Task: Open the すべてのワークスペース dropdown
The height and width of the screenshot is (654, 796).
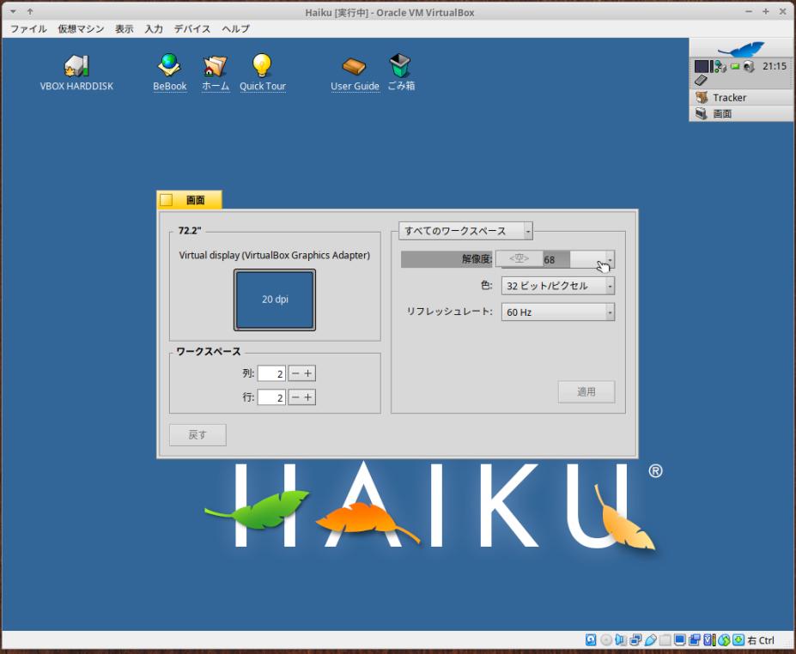Action: coord(465,231)
